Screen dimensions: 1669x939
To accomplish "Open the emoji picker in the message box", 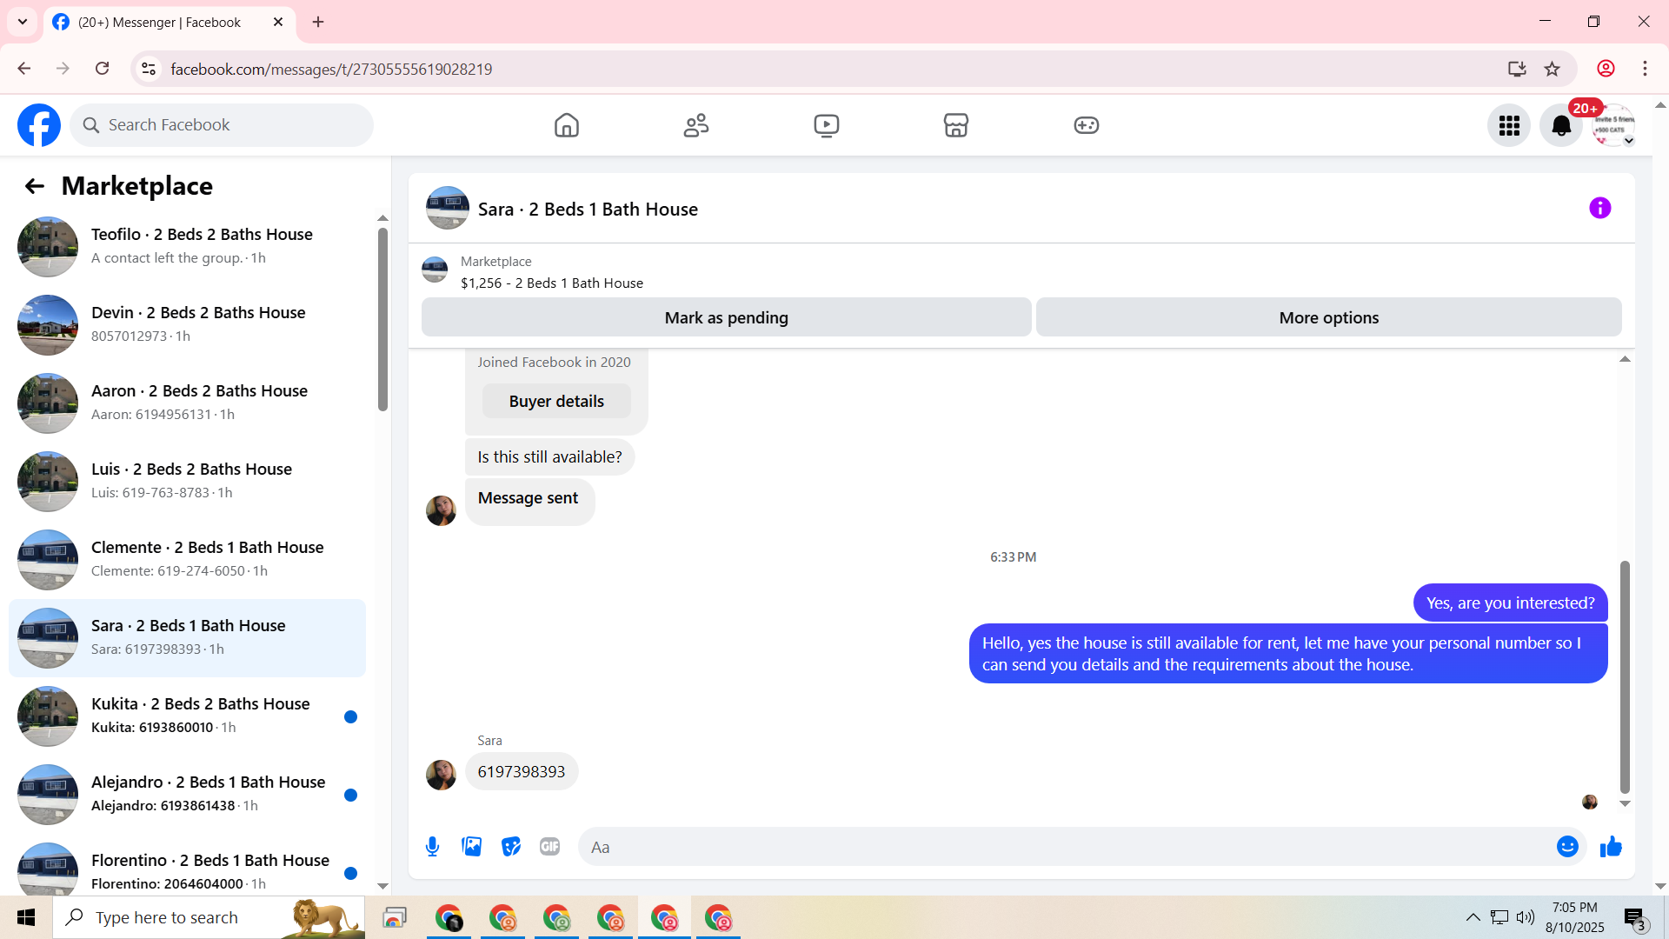I will click(x=1566, y=847).
